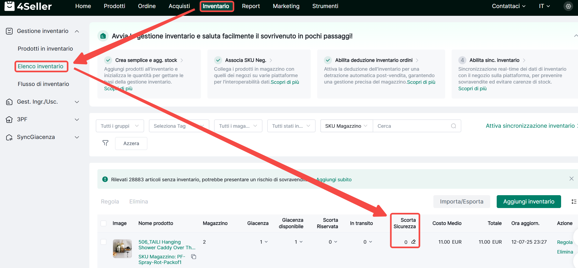The image size is (578, 268).
Task: Click the 4Seller logo
Action: click(x=28, y=6)
